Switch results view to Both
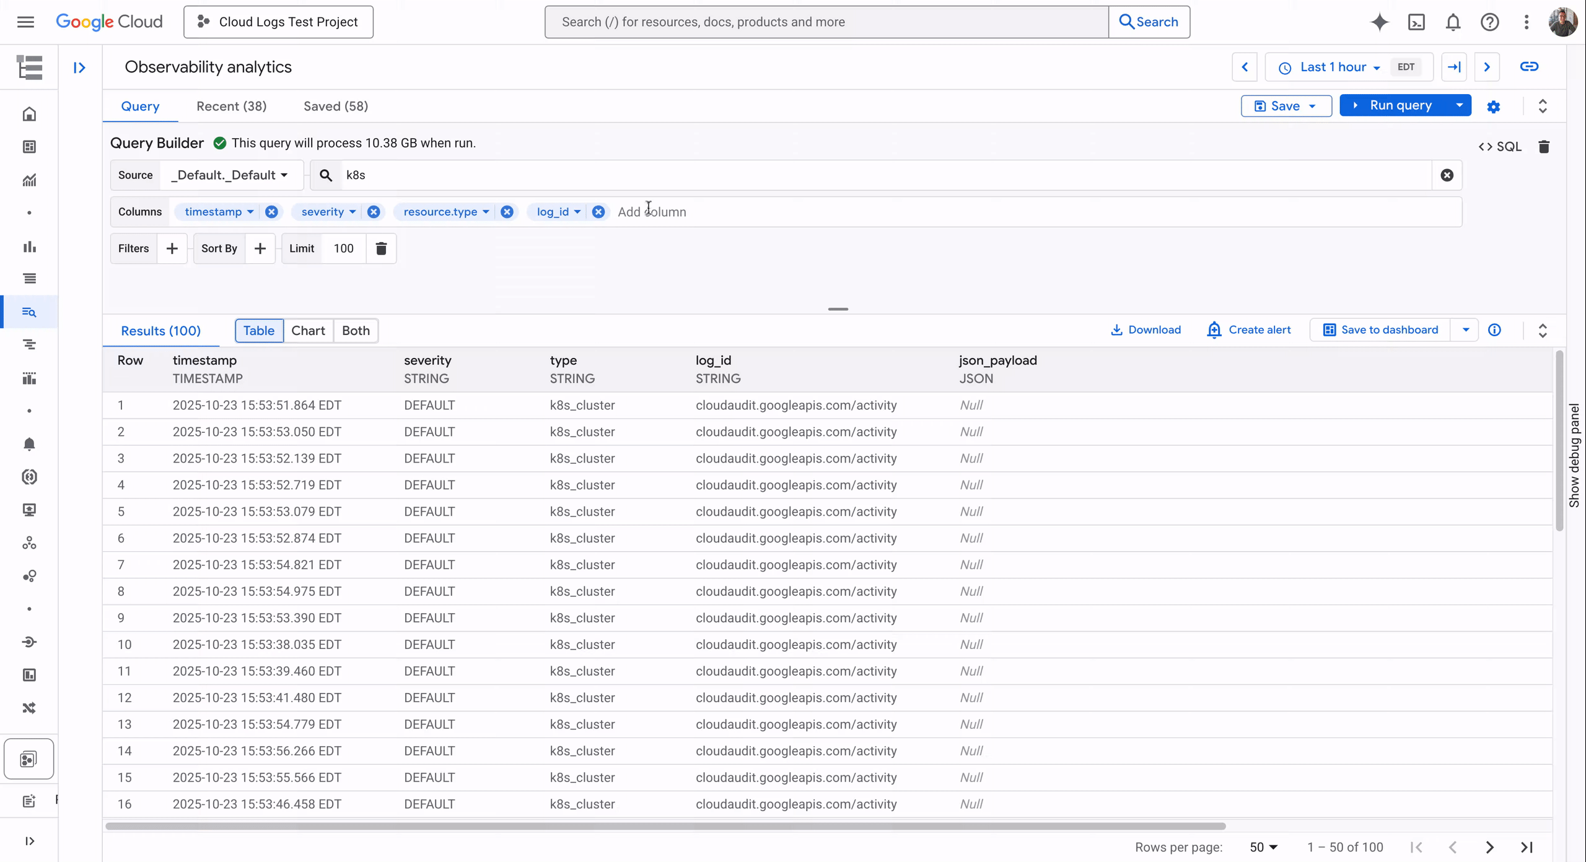Viewport: 1586px width, 862px height. coord(356,331)
